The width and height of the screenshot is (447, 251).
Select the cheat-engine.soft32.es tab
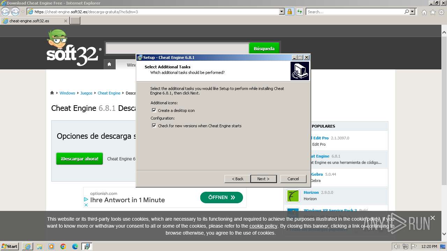pyautogui.click(x=35, y=21)
